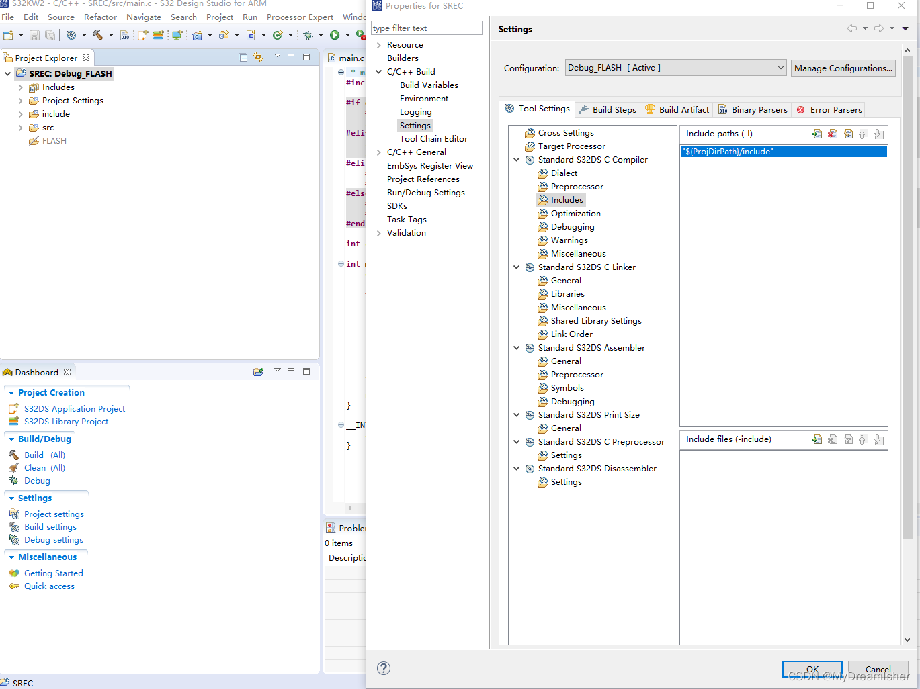Screen dimensions: 920x689
Task: Collapse All in Project Explorer
Action: click(x=243, y=58)
